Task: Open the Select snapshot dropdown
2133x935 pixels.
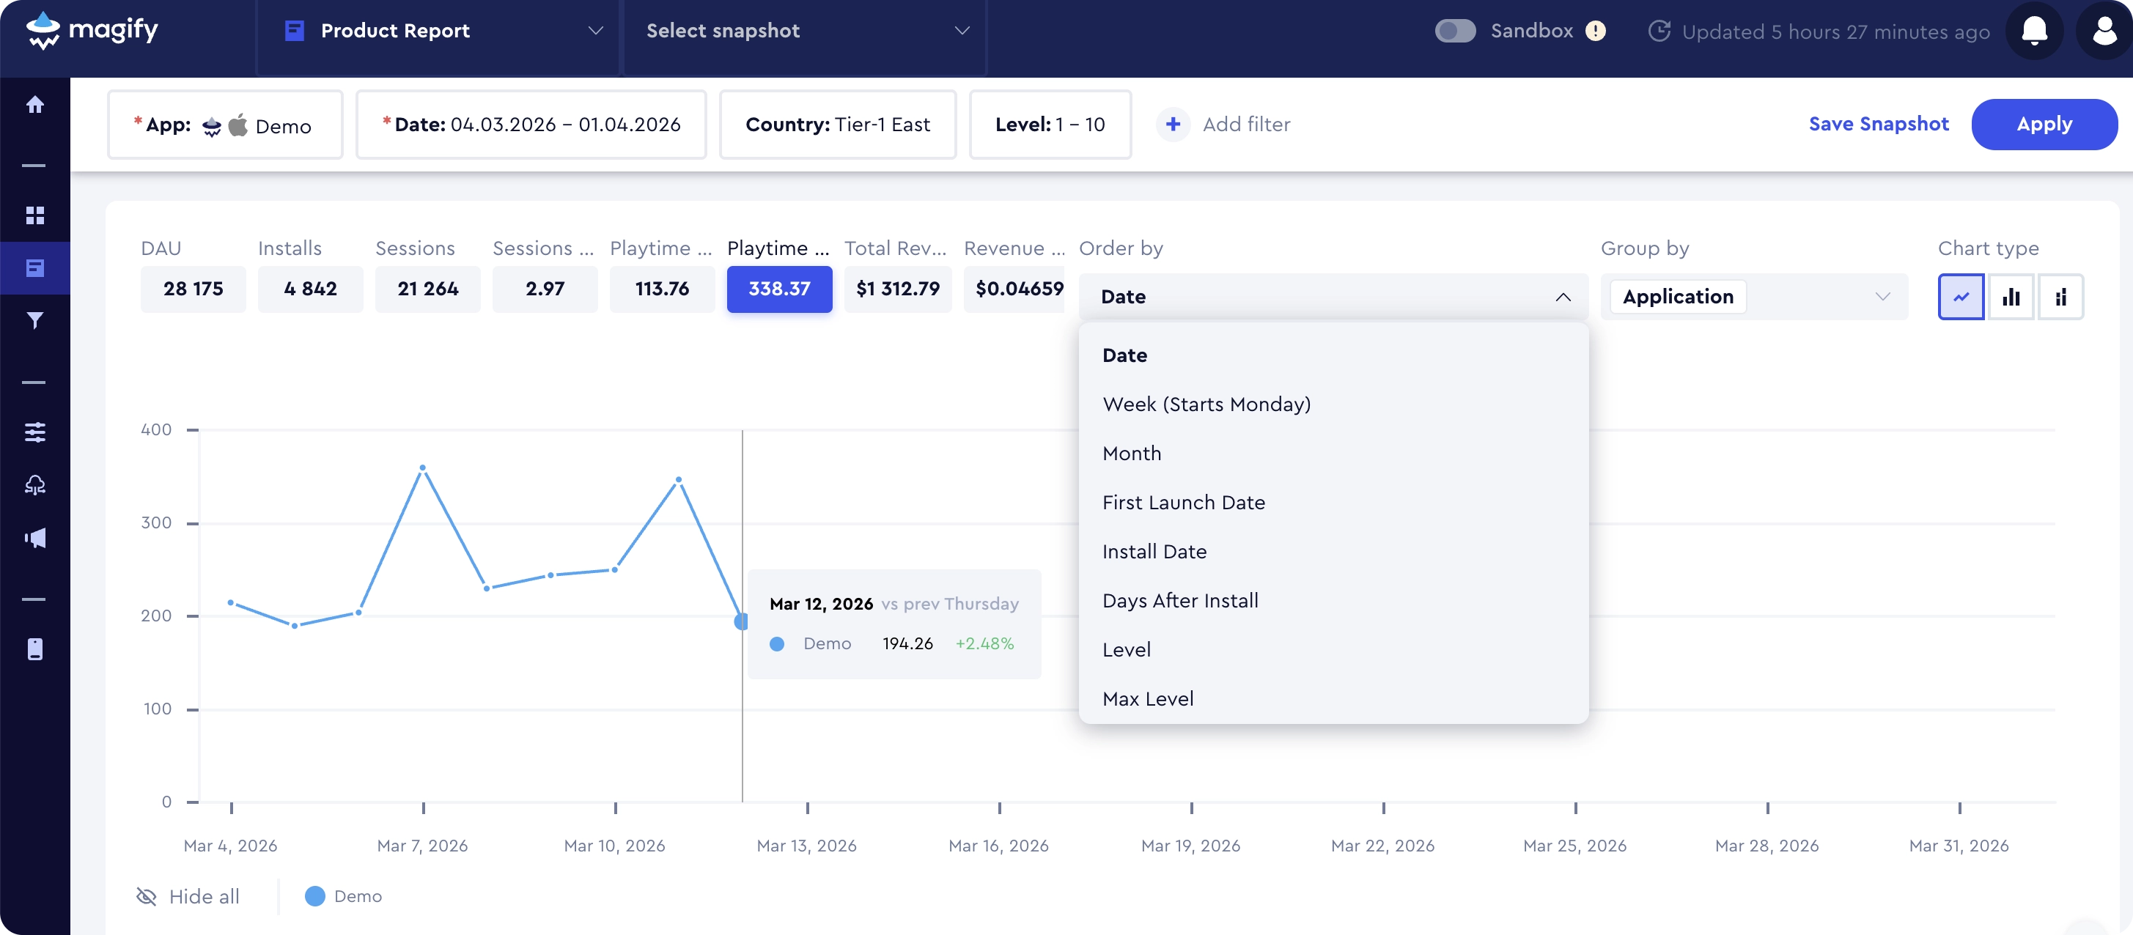Action: click(804, 31)
